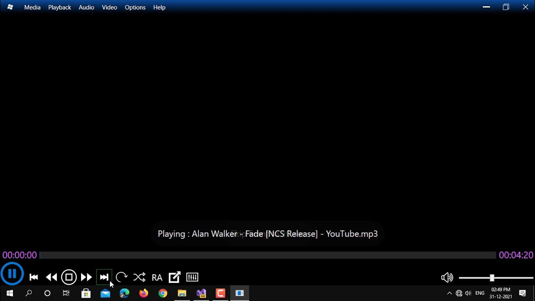
Task: Toggle shuffle mode
Action: point(139,277)
